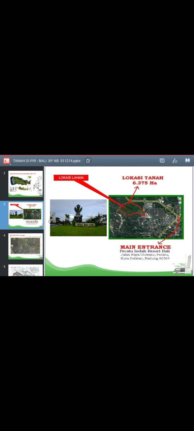Start the slideshow with play icon
This screenshot has height=431, width=194.
162,161
